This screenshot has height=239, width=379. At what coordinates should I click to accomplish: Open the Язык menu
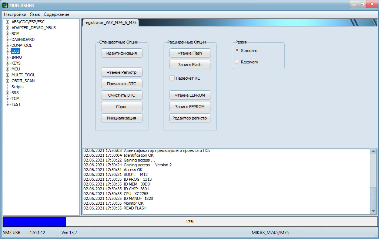35,14
